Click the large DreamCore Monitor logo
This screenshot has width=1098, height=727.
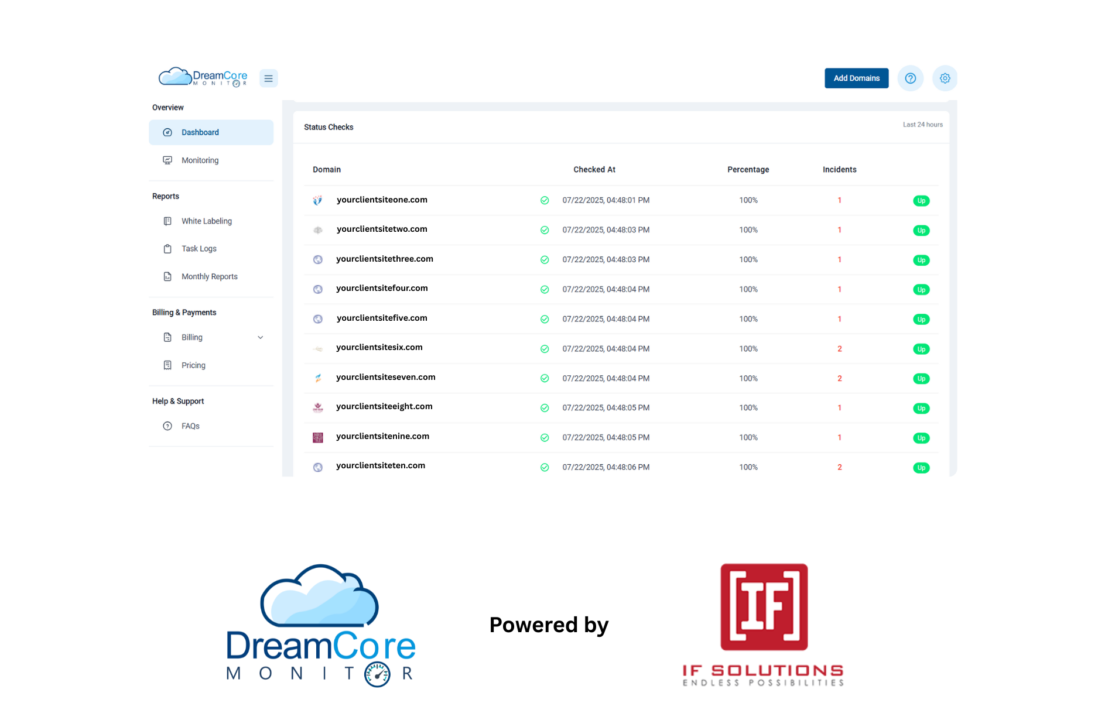coord(321,625)
